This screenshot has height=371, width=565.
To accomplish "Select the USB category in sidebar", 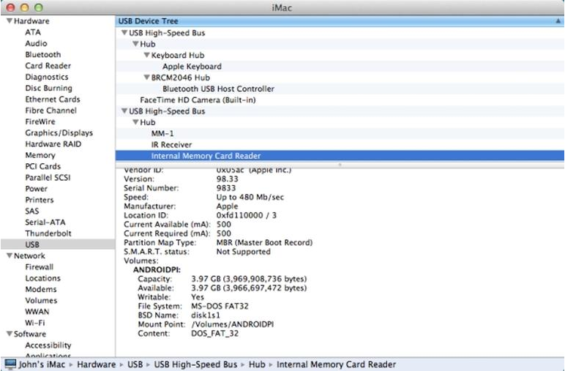I will (58, 244).
